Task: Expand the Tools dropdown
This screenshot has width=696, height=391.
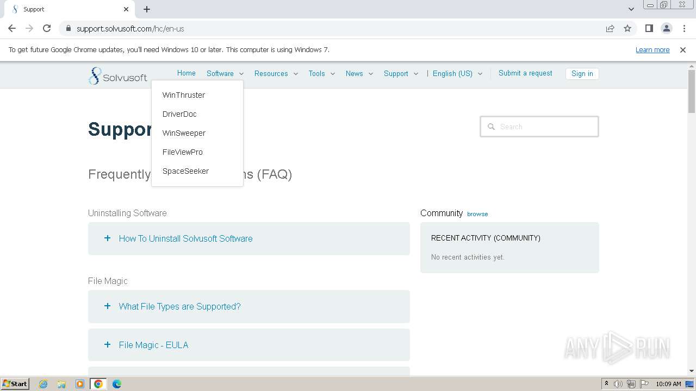Action: pos(322,73)
